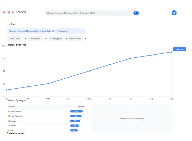The width and height of the screenshot is (192, 141).
Task: Click the Google Trends logo
Action: tap(14, 12)
